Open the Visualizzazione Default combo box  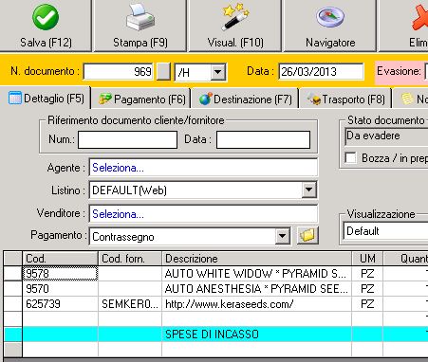point(386,231)
